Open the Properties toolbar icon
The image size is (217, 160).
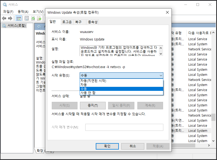tap(27, 18)
